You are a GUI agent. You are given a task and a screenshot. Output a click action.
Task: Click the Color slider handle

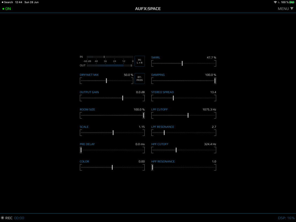pos(112,167)
